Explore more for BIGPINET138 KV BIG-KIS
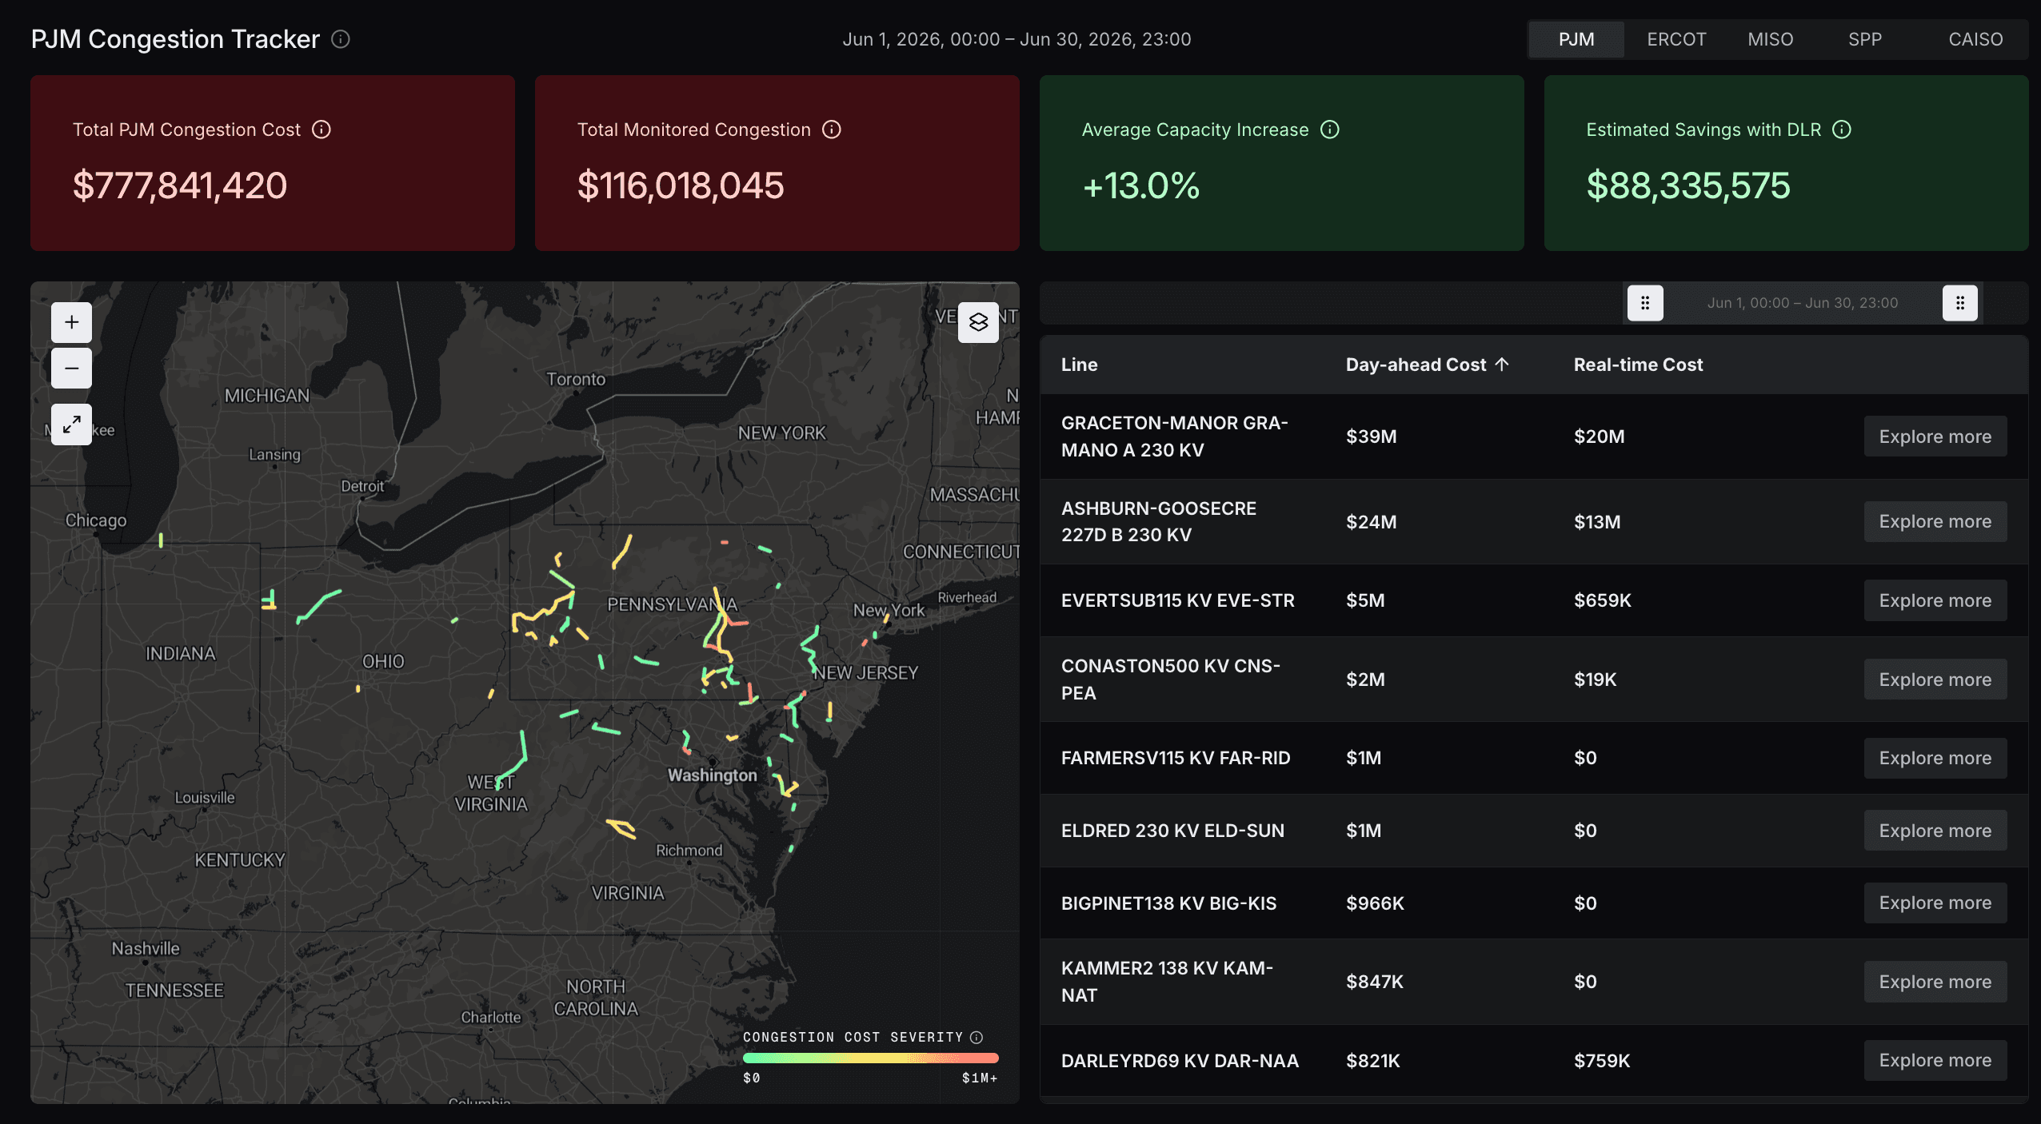 (x=1935, y=903)
